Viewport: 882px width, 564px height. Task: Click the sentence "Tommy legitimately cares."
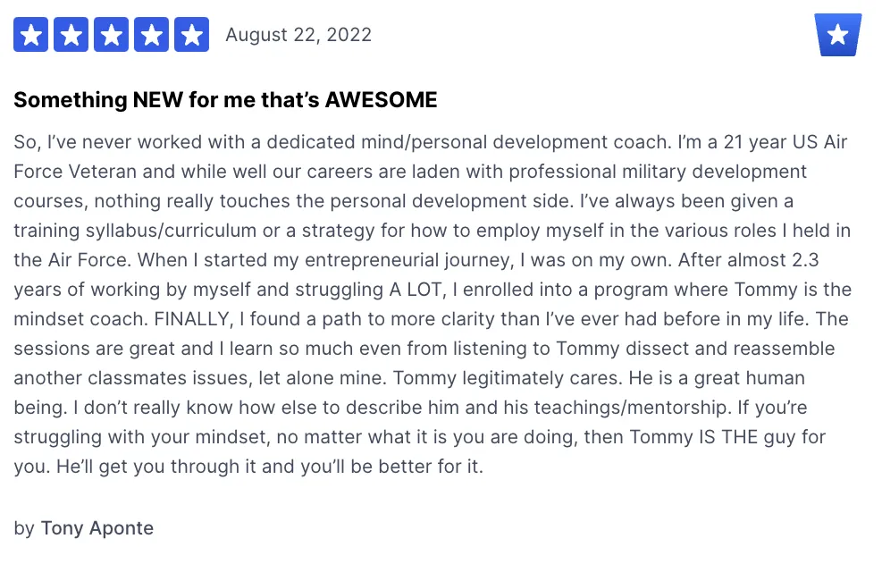tap(506, 378)
